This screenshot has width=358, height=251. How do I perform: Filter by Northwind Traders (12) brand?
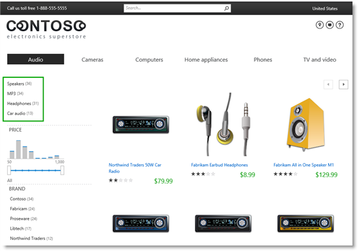point(31,239)
